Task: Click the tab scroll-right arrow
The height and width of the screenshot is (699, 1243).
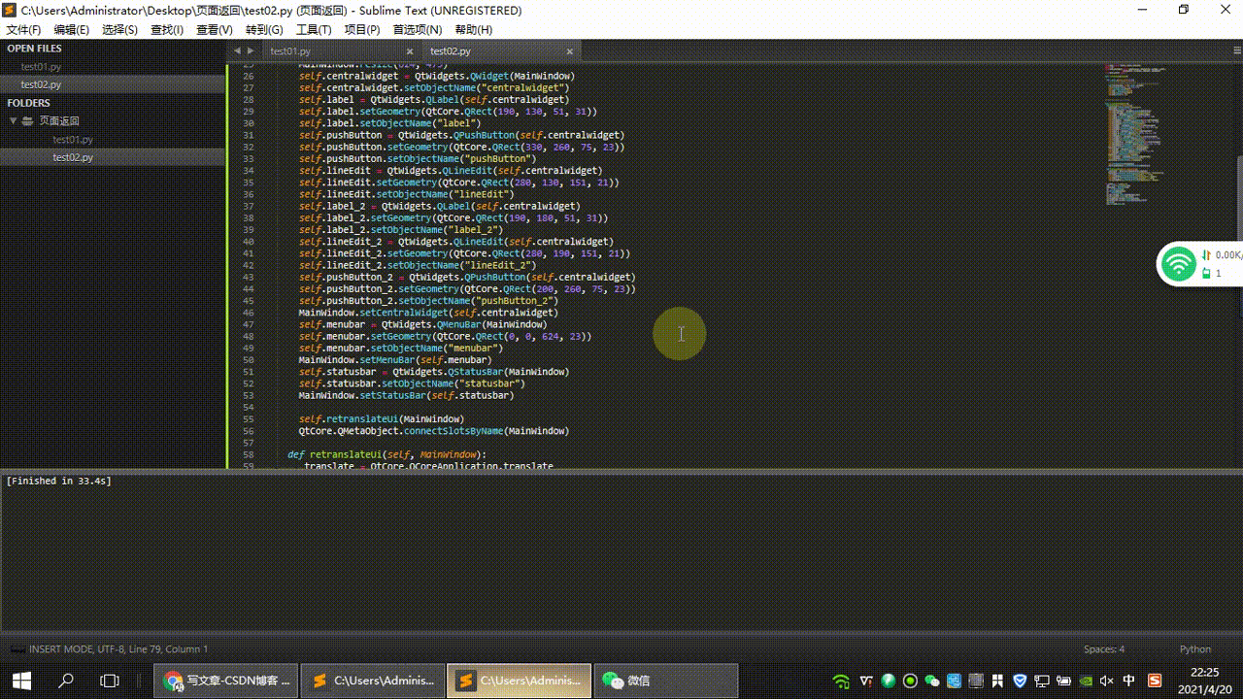Action: tap(251, 50)
